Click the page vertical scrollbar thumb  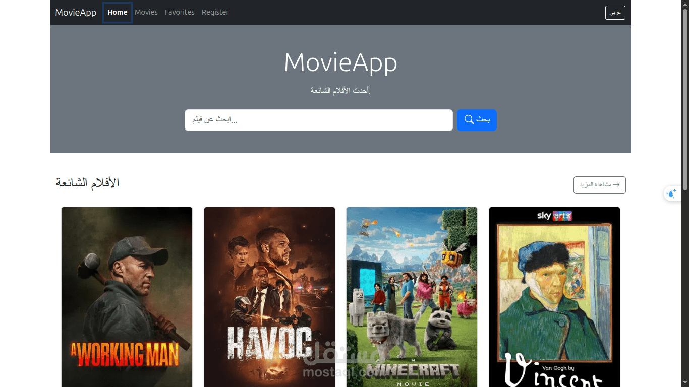click(685, 99)
